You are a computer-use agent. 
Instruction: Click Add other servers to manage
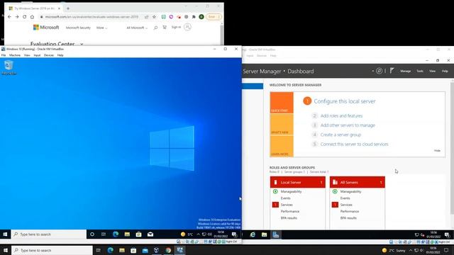click(348, 125)
